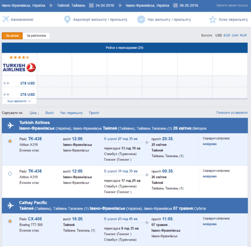Click flight number CX-405

point(35,219)
